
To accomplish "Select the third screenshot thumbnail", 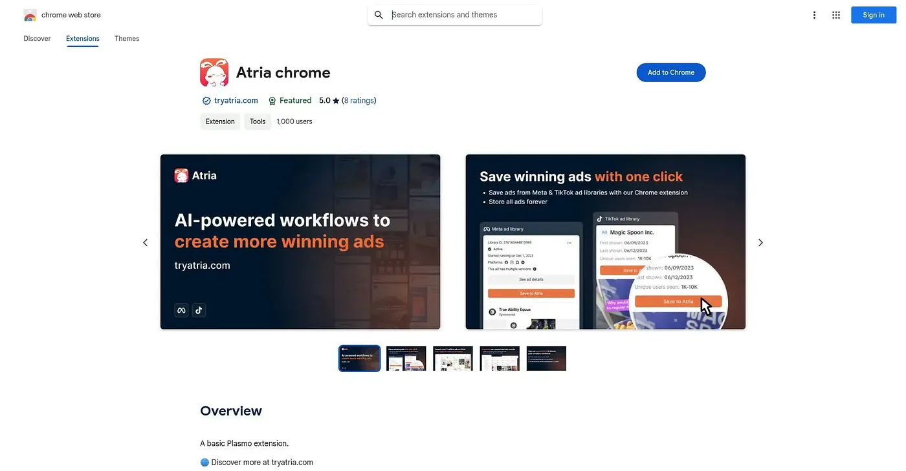I will click(453, 359).
